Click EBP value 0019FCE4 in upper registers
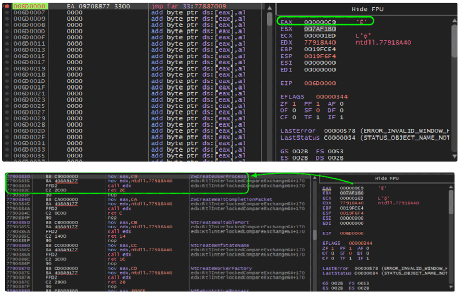The width and height of the screenshot is (458, 296). pos(320,49)
